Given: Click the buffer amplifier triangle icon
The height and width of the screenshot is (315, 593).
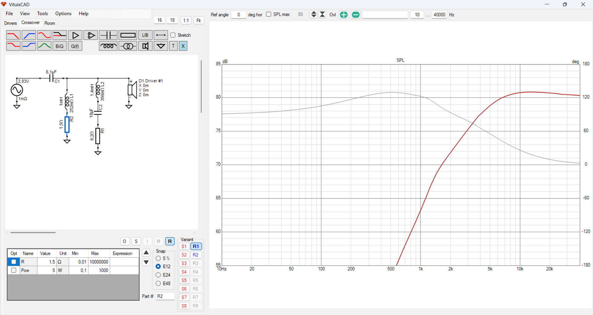Looking at the screenshot, I should (75, 35).
